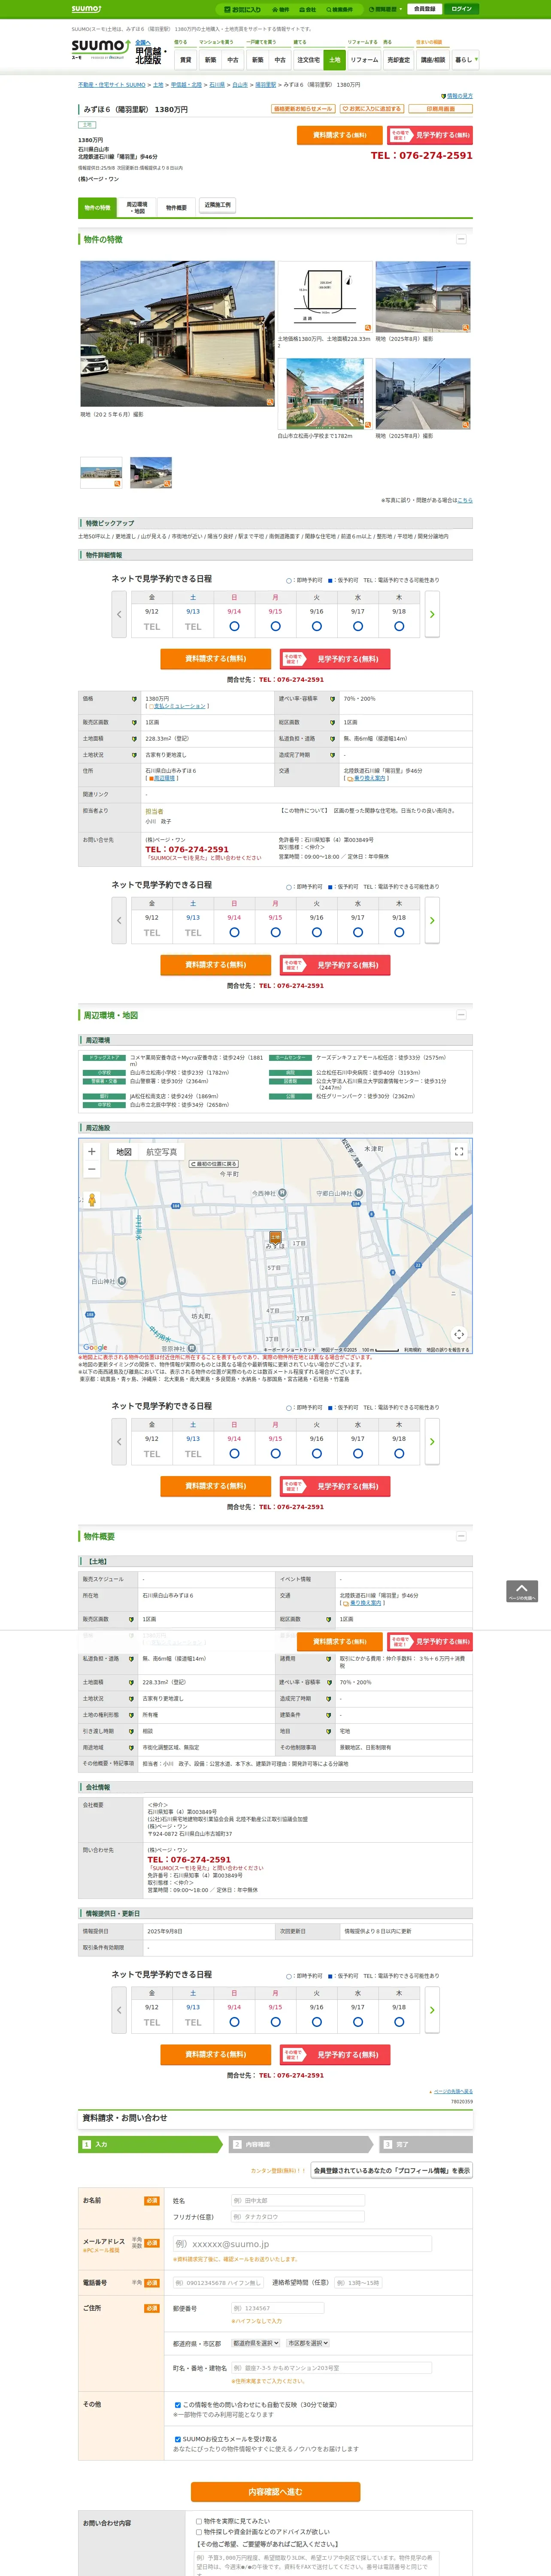551x2576 pixels.
Task: Click 最初の位置に戻る on the map
Action: [214, 1164]
